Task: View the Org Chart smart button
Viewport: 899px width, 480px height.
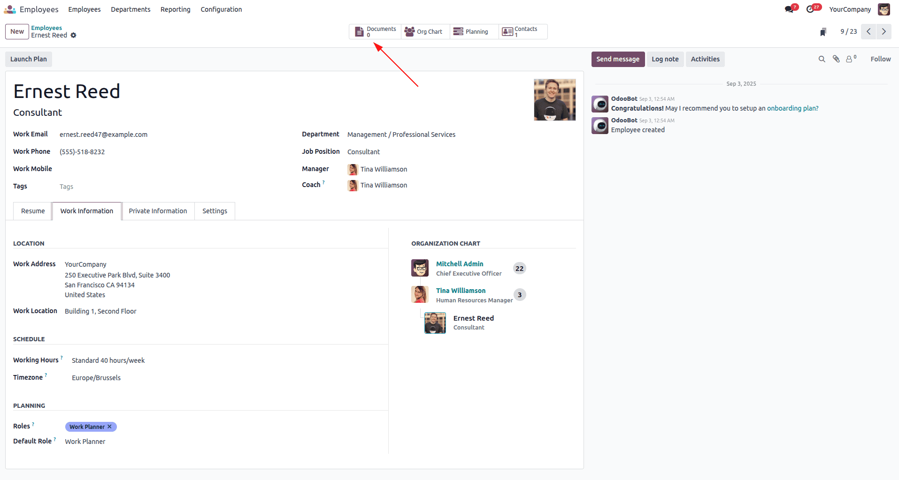Action: point(424,31)
